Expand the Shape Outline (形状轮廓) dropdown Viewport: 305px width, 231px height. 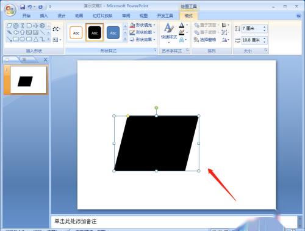coord(143,32)
